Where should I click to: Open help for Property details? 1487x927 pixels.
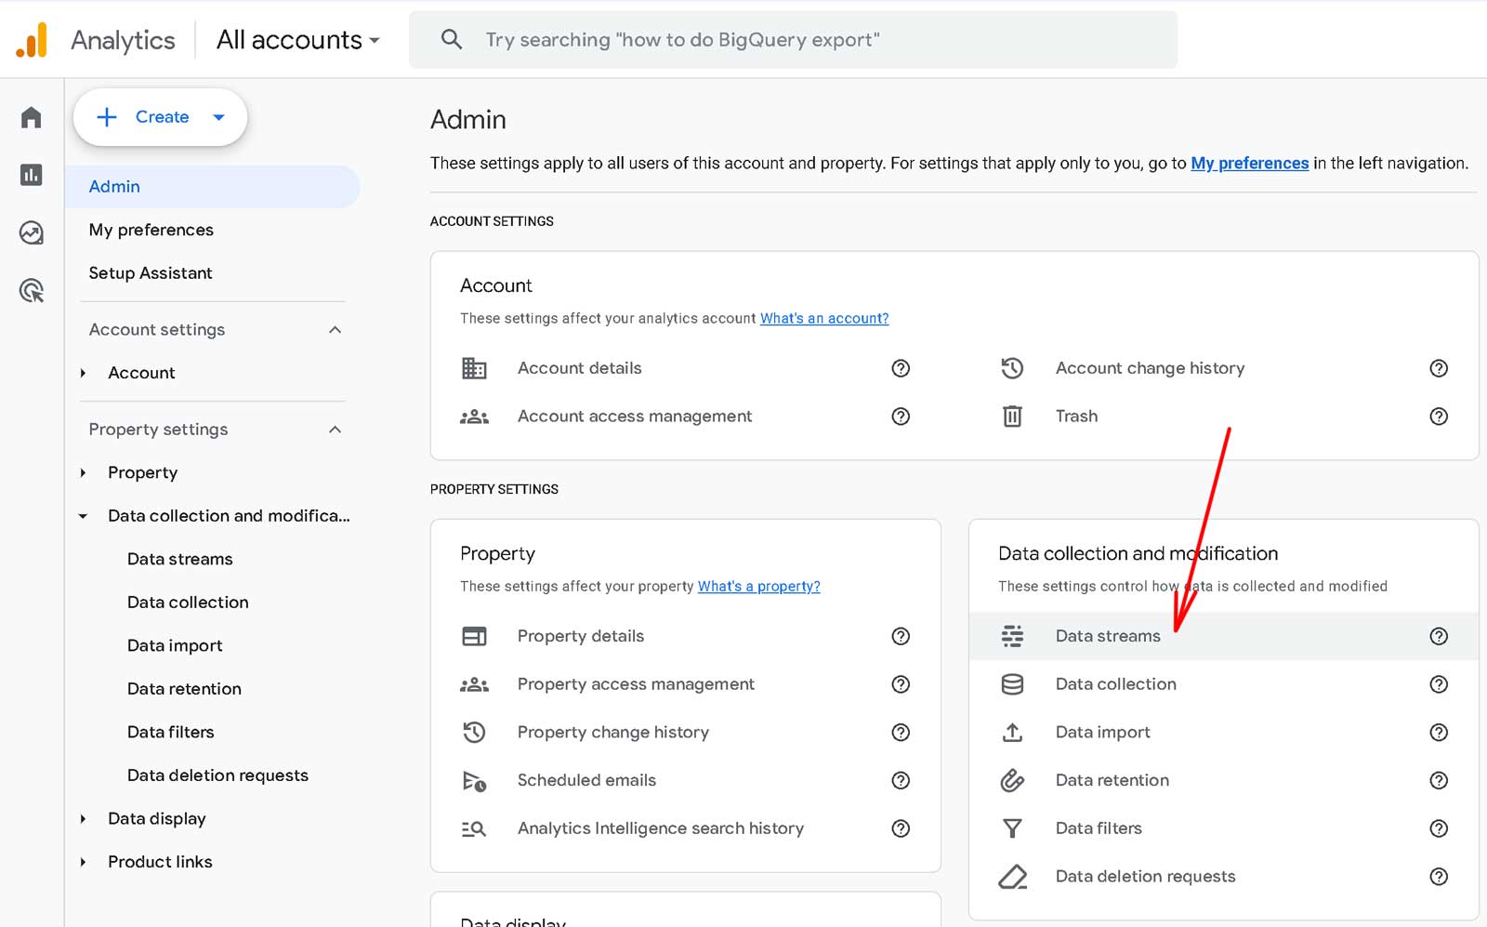point(901,636)
